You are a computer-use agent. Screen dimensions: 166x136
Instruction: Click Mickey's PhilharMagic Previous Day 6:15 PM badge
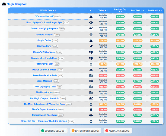coord(120,52)
